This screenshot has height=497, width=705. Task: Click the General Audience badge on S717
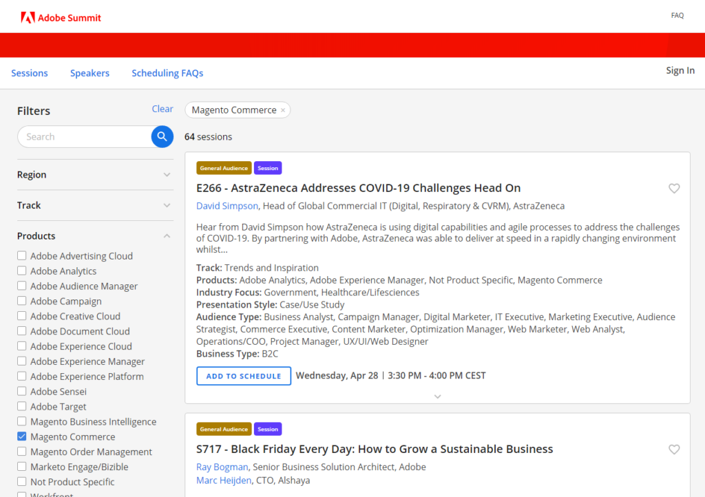tap(224, 428)
